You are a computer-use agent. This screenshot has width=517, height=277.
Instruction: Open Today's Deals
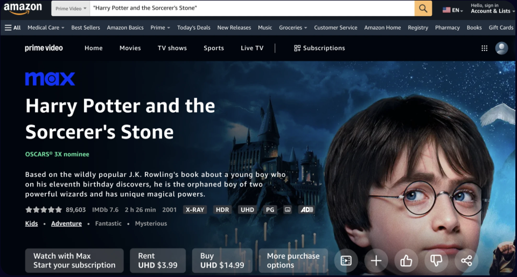(193, 27)
